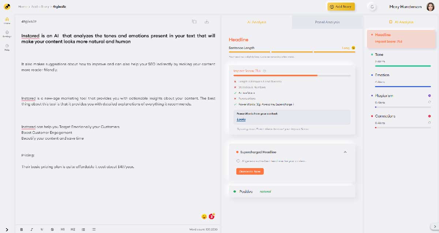Set the text to Heading 2
439x233 pixels.
pyautogui.click(x=73, y=229)
